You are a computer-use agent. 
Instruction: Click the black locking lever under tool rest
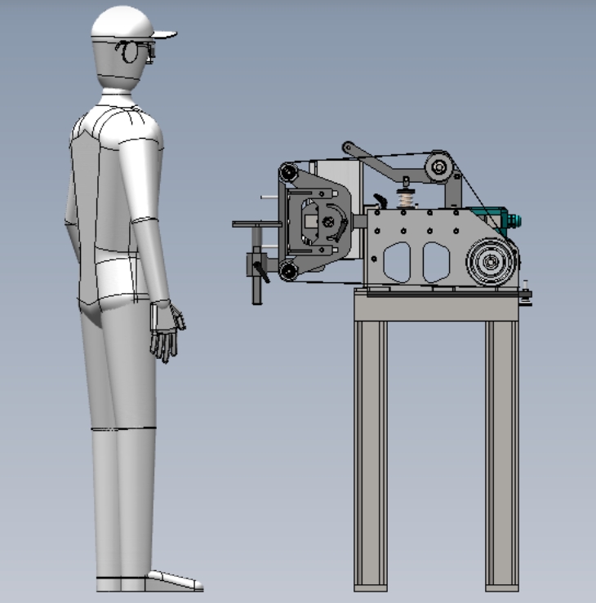coord(261,272)
